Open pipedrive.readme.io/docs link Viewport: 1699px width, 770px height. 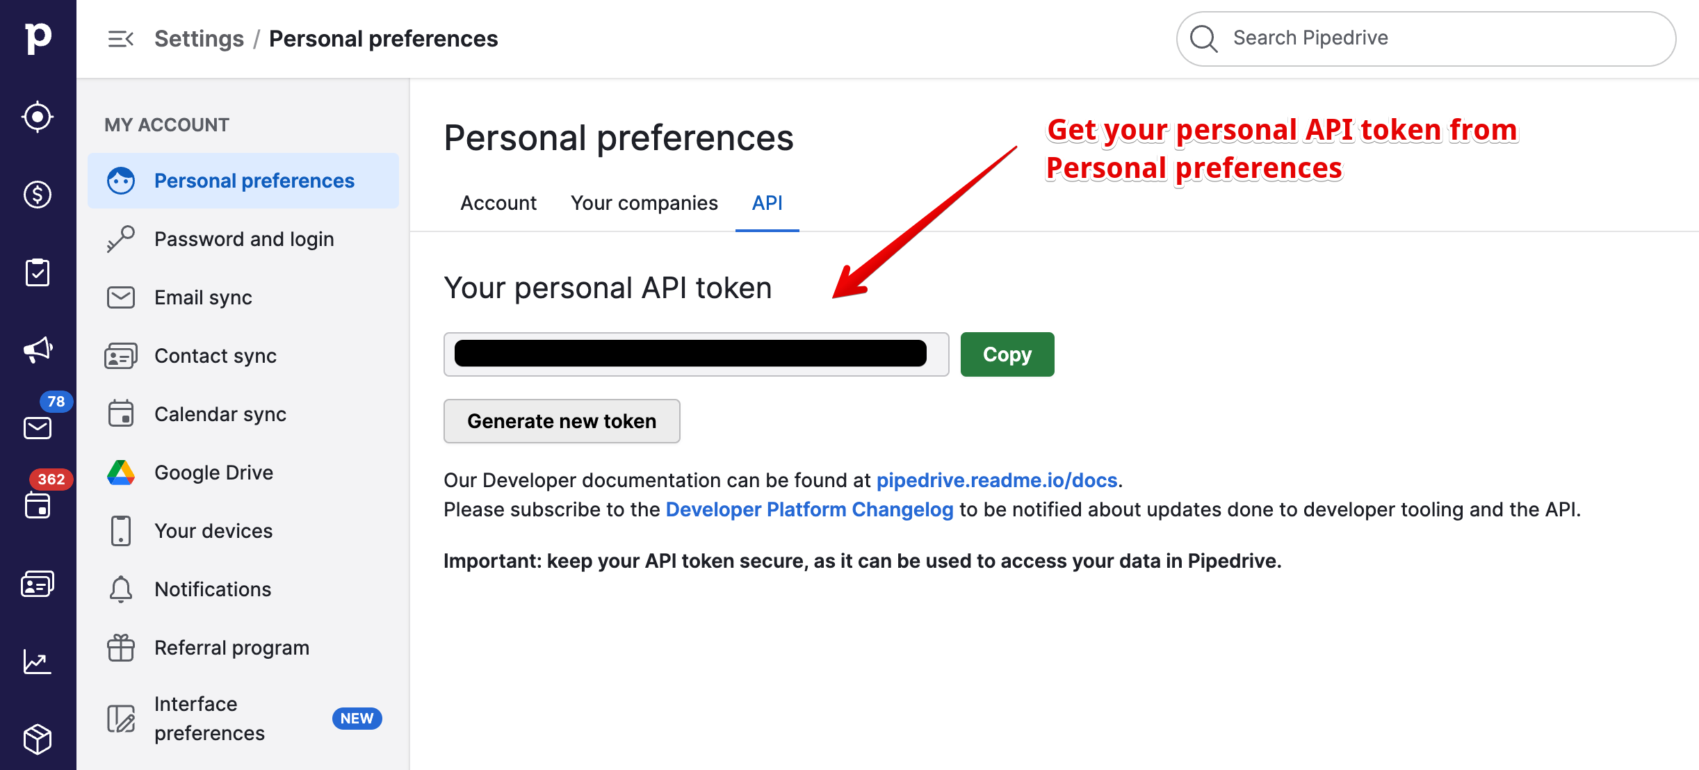coord(996,480)
